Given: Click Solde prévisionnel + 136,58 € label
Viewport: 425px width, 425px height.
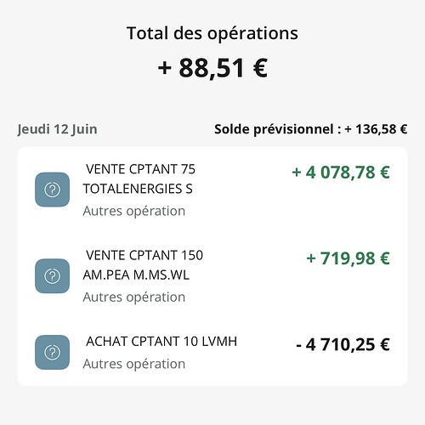Looking at the screenshot, I should (311, 129).
